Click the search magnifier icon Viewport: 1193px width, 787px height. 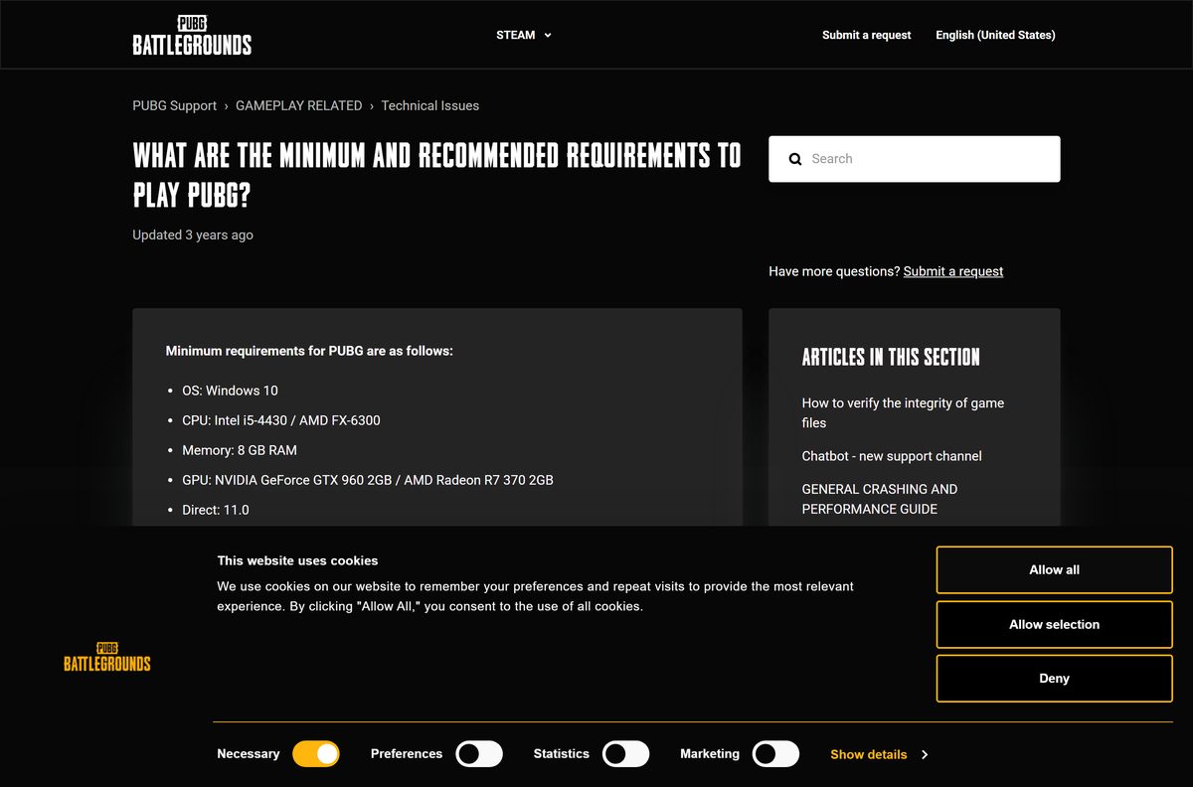pyautogui.click(x=795, y=159)
